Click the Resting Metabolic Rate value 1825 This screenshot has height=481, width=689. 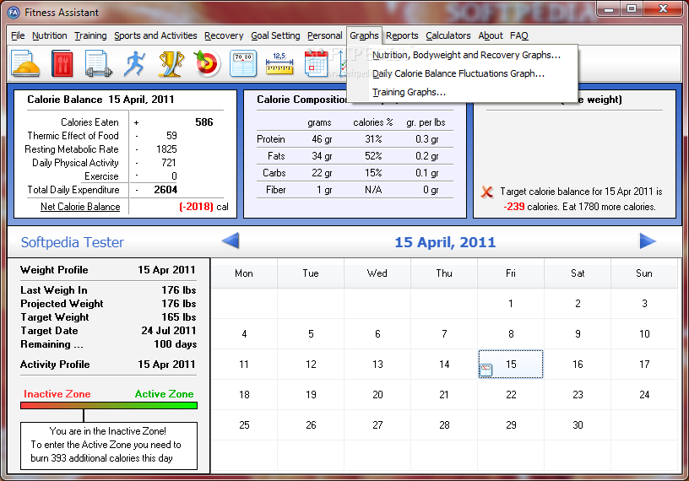166,149
